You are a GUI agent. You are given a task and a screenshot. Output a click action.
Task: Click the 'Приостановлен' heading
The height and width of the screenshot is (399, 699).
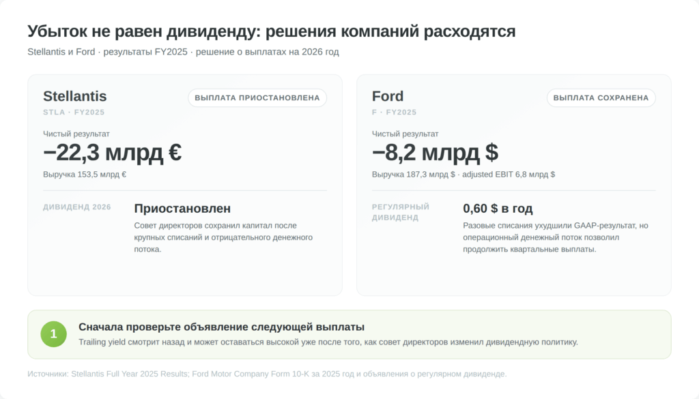pos(182,209)
